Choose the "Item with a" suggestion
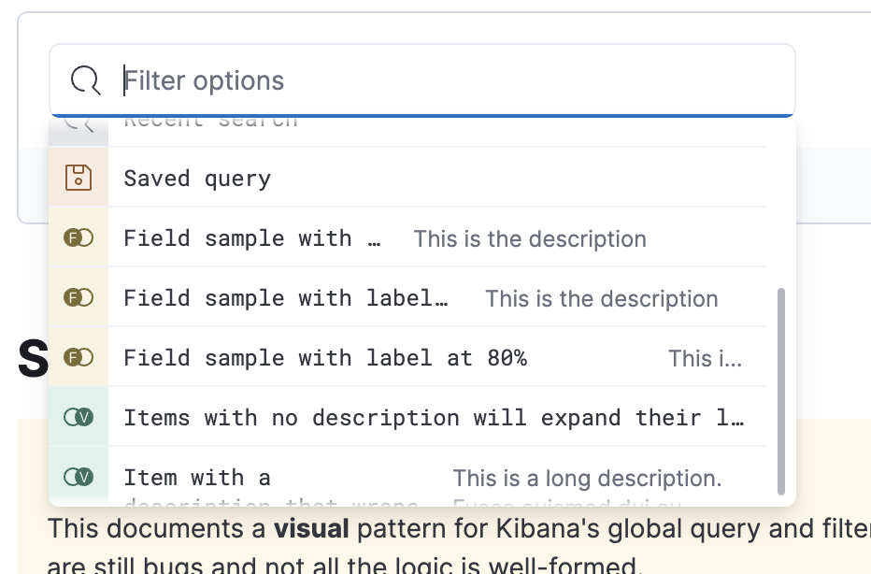The width and height of the screenshot is (871, 574). coord(197,478)
